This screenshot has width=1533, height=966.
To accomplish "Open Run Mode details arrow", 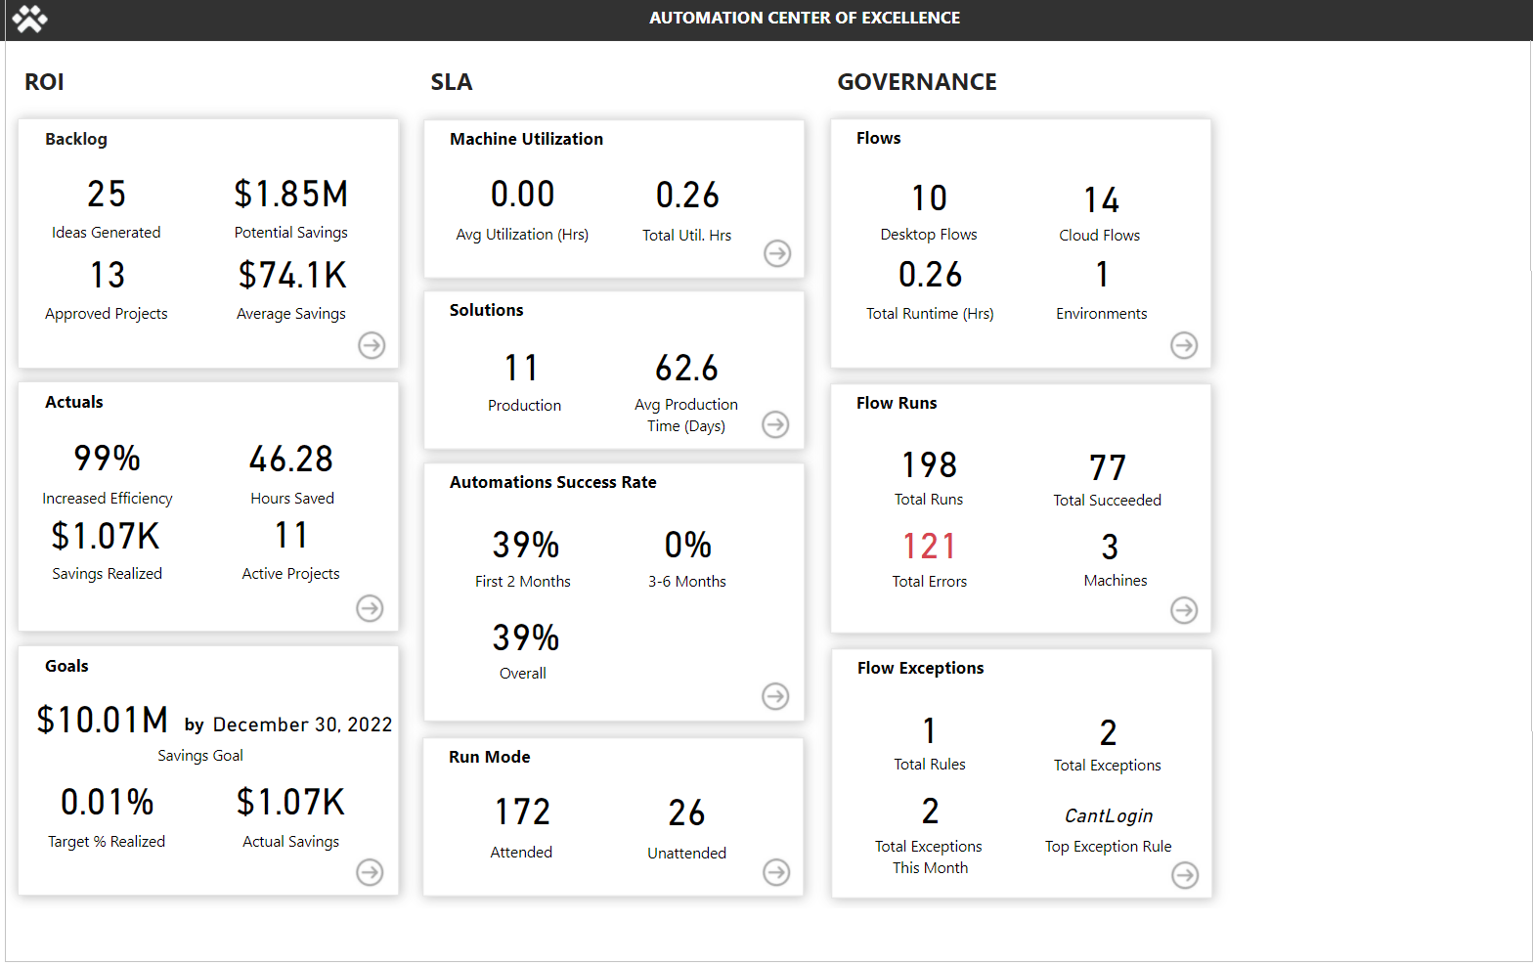I will click(776, 872).
